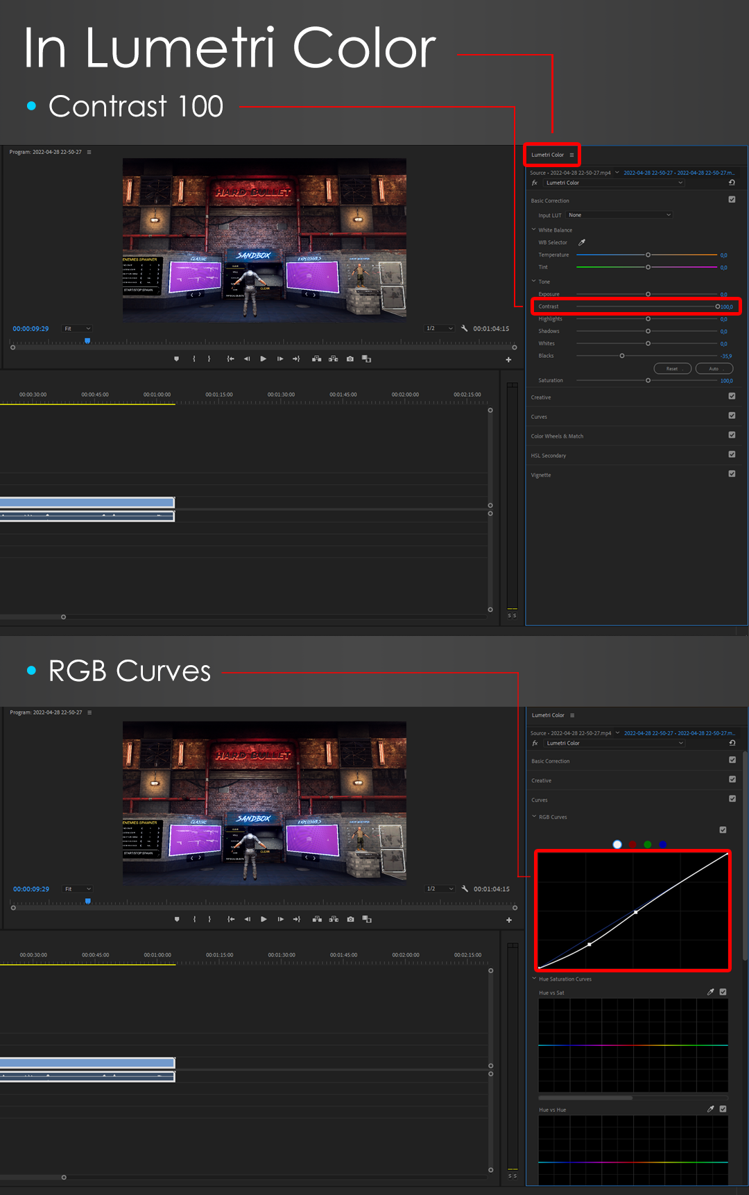Go to In point in upper monitor
This screenshot has height=1195, width=749.
click(230, 359)
